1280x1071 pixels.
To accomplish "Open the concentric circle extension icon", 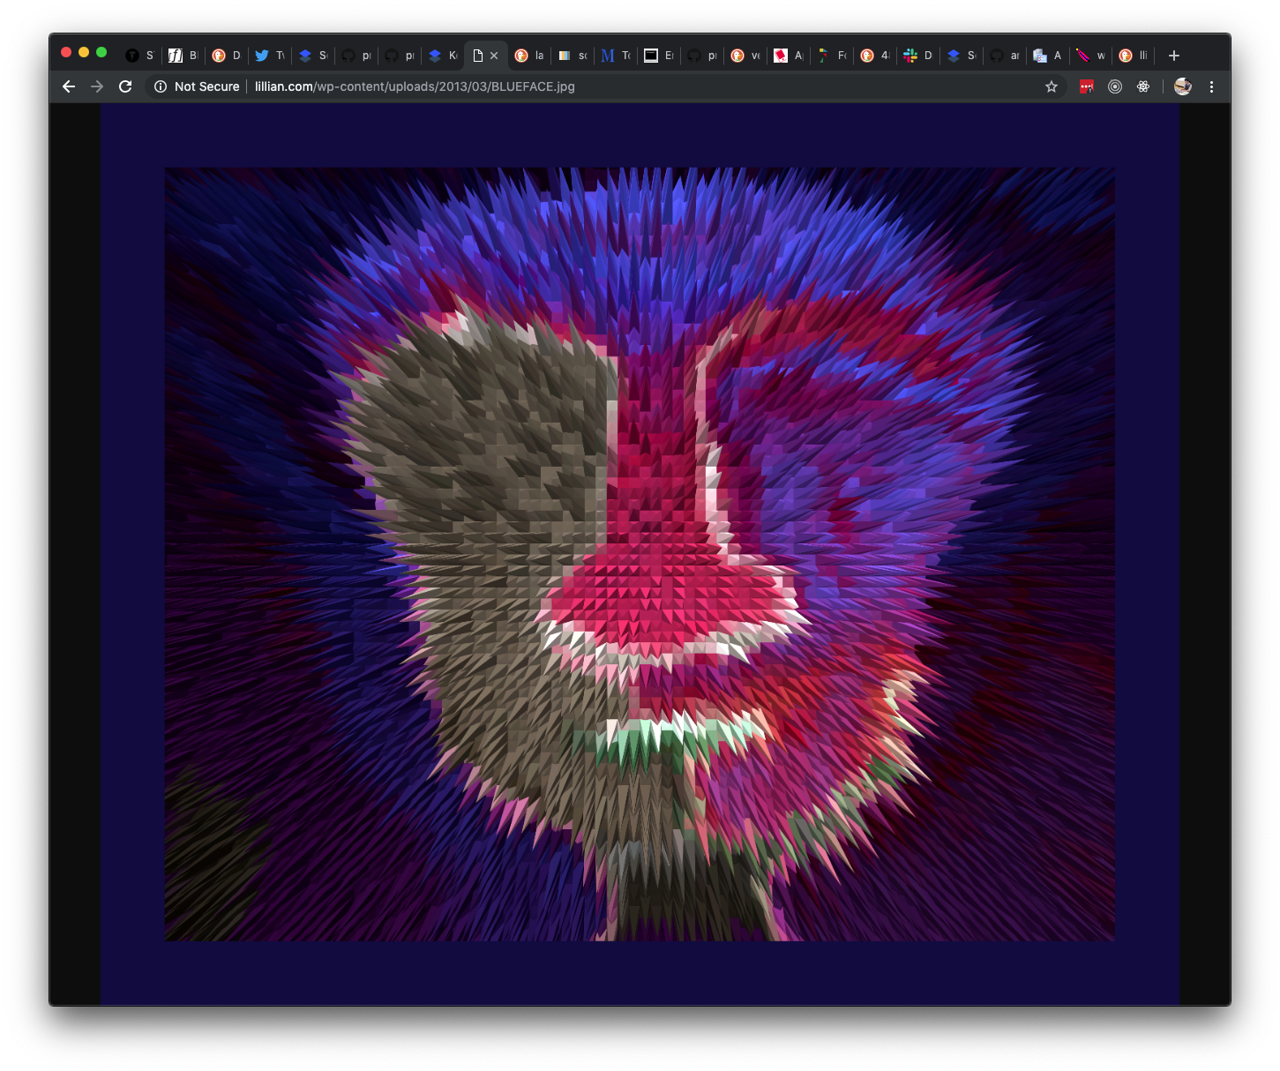I will (x=1115, y=86).
